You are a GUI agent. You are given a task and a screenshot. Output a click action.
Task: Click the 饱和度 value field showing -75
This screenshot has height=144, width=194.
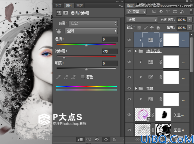pyautogui.click(x=110, y=51)
